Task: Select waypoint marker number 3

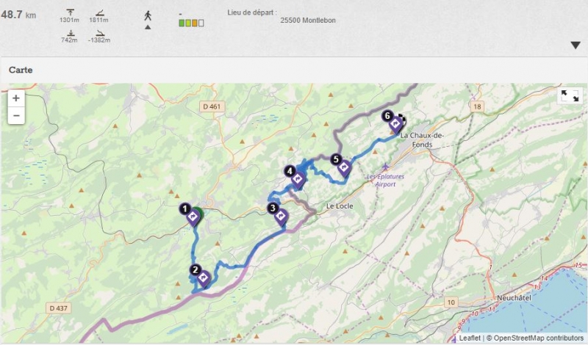Action: point(282,217)
